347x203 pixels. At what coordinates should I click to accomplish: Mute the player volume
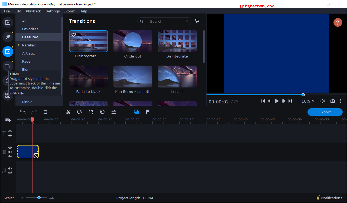[x=322, y=101]
